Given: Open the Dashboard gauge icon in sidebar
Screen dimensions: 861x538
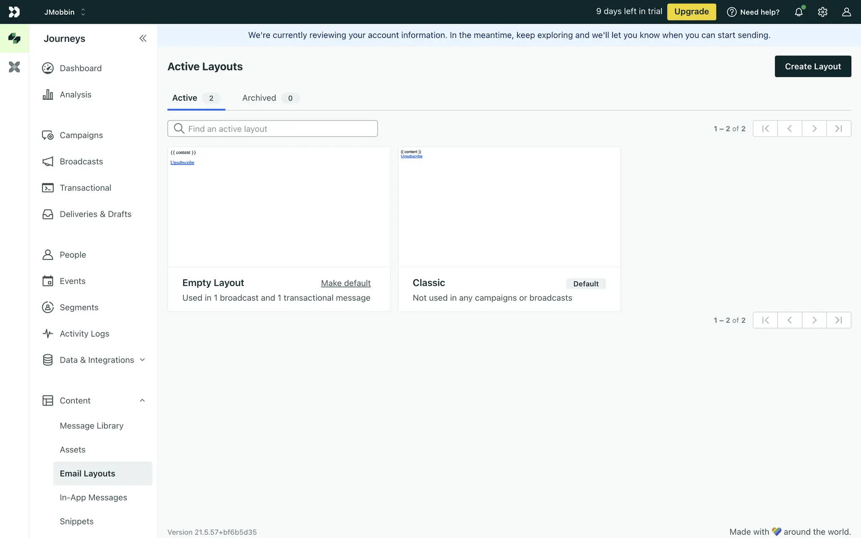Looking at the screenshot, I should tap(48, 68).
